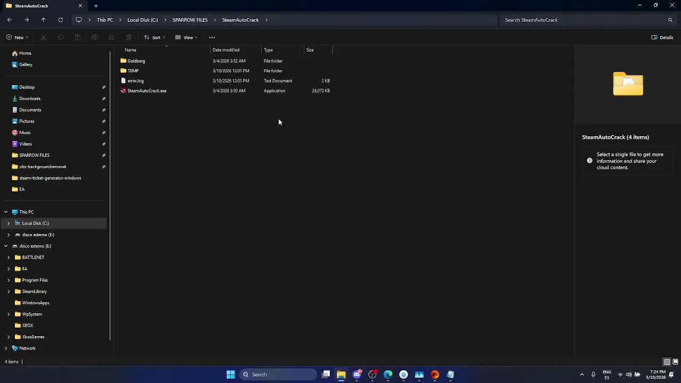Click the PC monitor icon in address bar
The width and height of the screenshot is (681, 383).
(x=79, y=20)
